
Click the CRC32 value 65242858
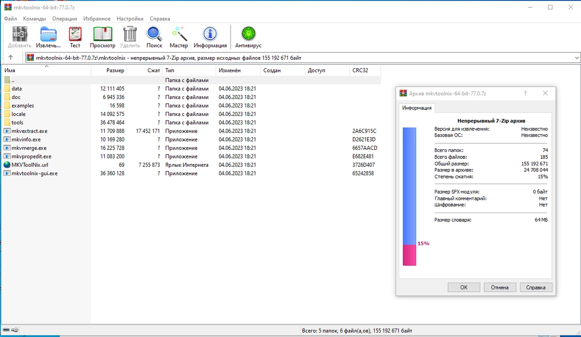tap(364, 173)
